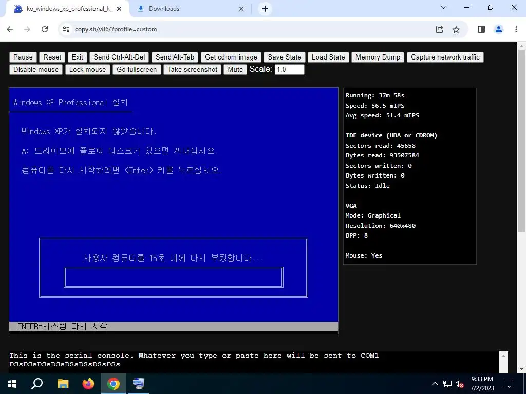Open the Chrome three-dot menu
This screenshot has height=394, width=526.
pyautogui.click(x=516, y=29)
